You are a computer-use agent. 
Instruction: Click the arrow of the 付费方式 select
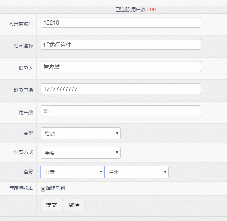(x=117, y=153)
